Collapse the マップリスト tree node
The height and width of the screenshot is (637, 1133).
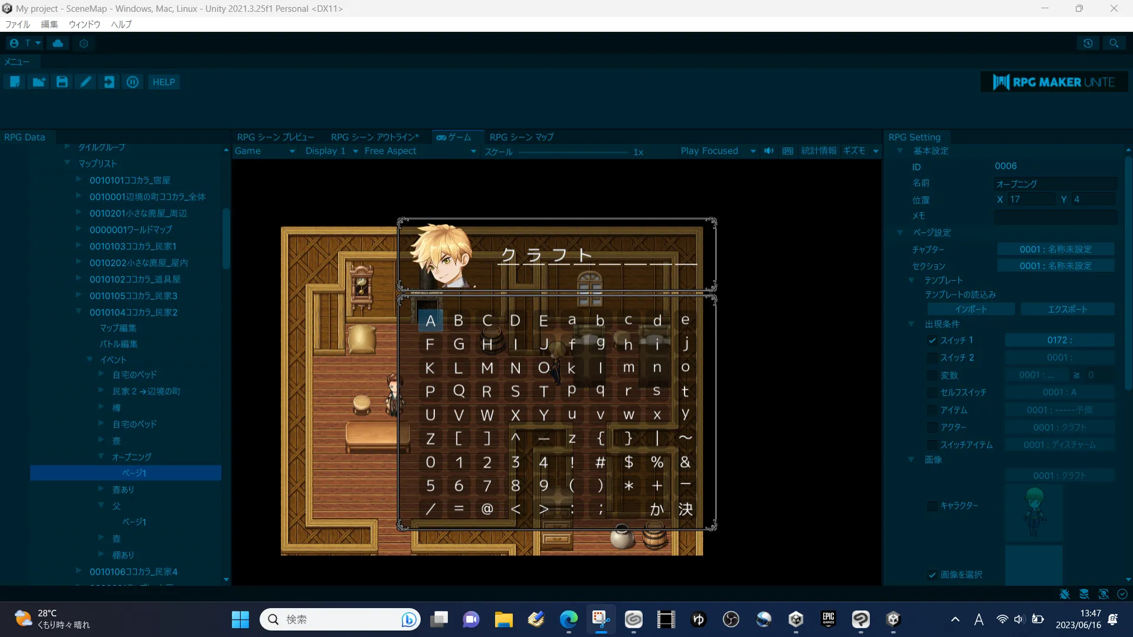[x=67, y=163]
